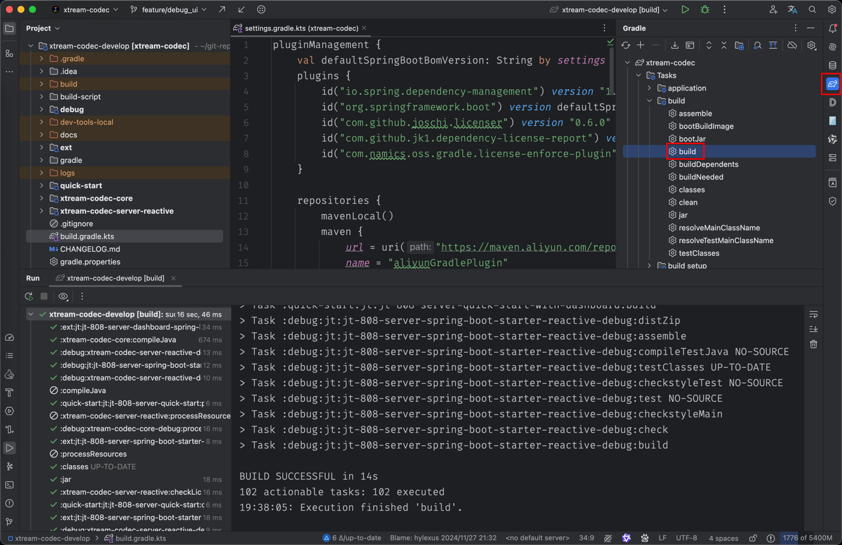
Task: Expand the build setup task group
Action: [x=650, y=266]
